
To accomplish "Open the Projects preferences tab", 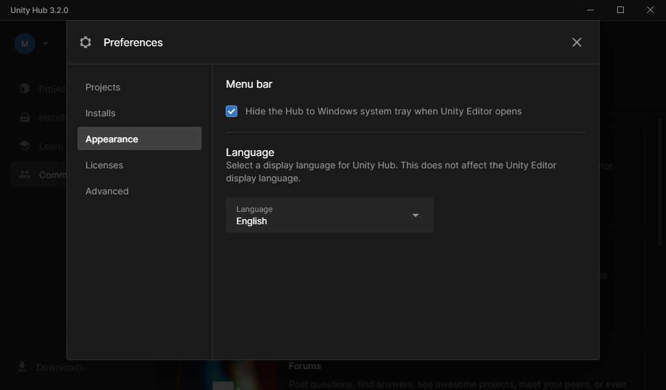I will (x=139, y=87).
